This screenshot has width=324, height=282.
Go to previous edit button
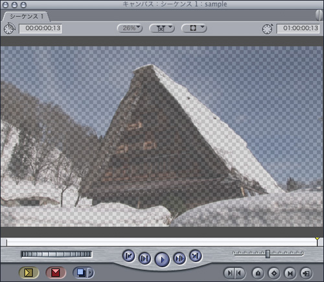pyautogui.click(x=129, y=256)
